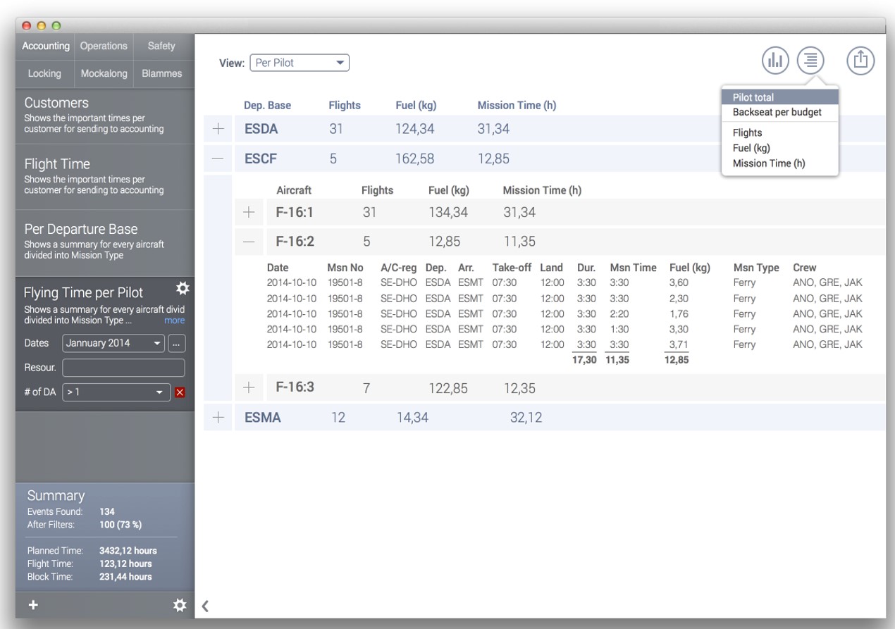Viewport: 895px width, 629px height.
Task: Click the more link in sidebar
Action: click(175, 320)
